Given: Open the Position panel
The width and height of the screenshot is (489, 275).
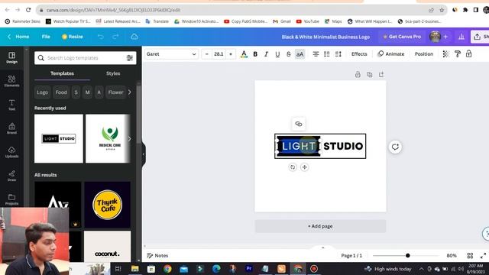Looking at the screenshot, I should 424,54.
